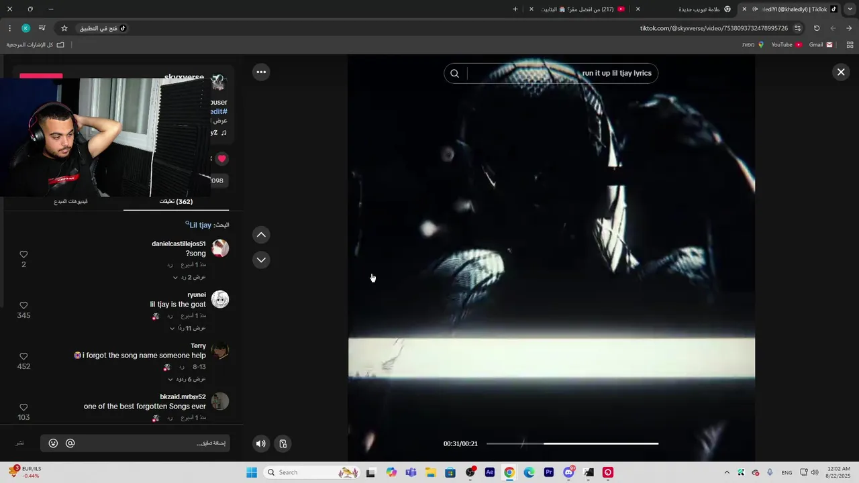
Task: Open the all bookmarks folder
Action: coord(36,45)
